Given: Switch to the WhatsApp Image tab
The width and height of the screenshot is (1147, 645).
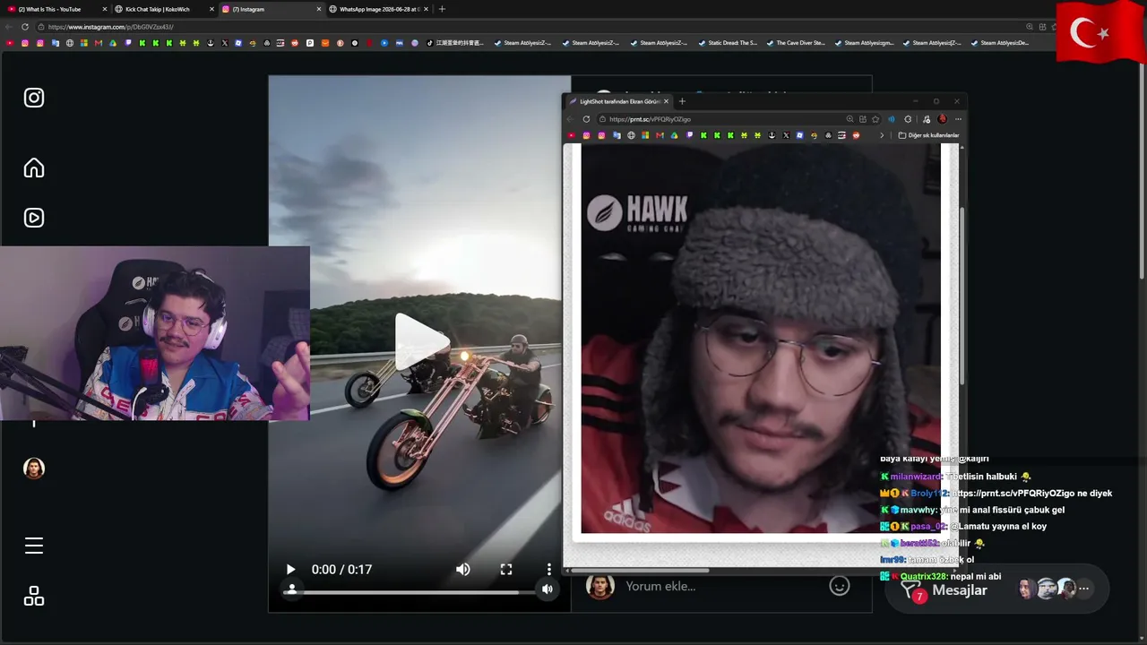Looking at the screenshot, I should [x=378, y=9].
